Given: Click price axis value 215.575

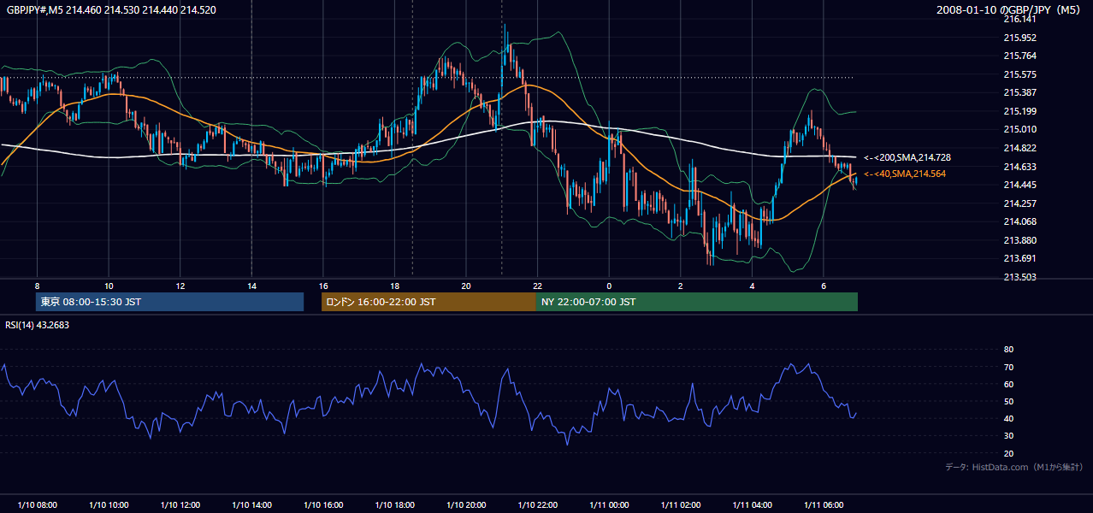Looking at the screenshot, I should 1019,74.
